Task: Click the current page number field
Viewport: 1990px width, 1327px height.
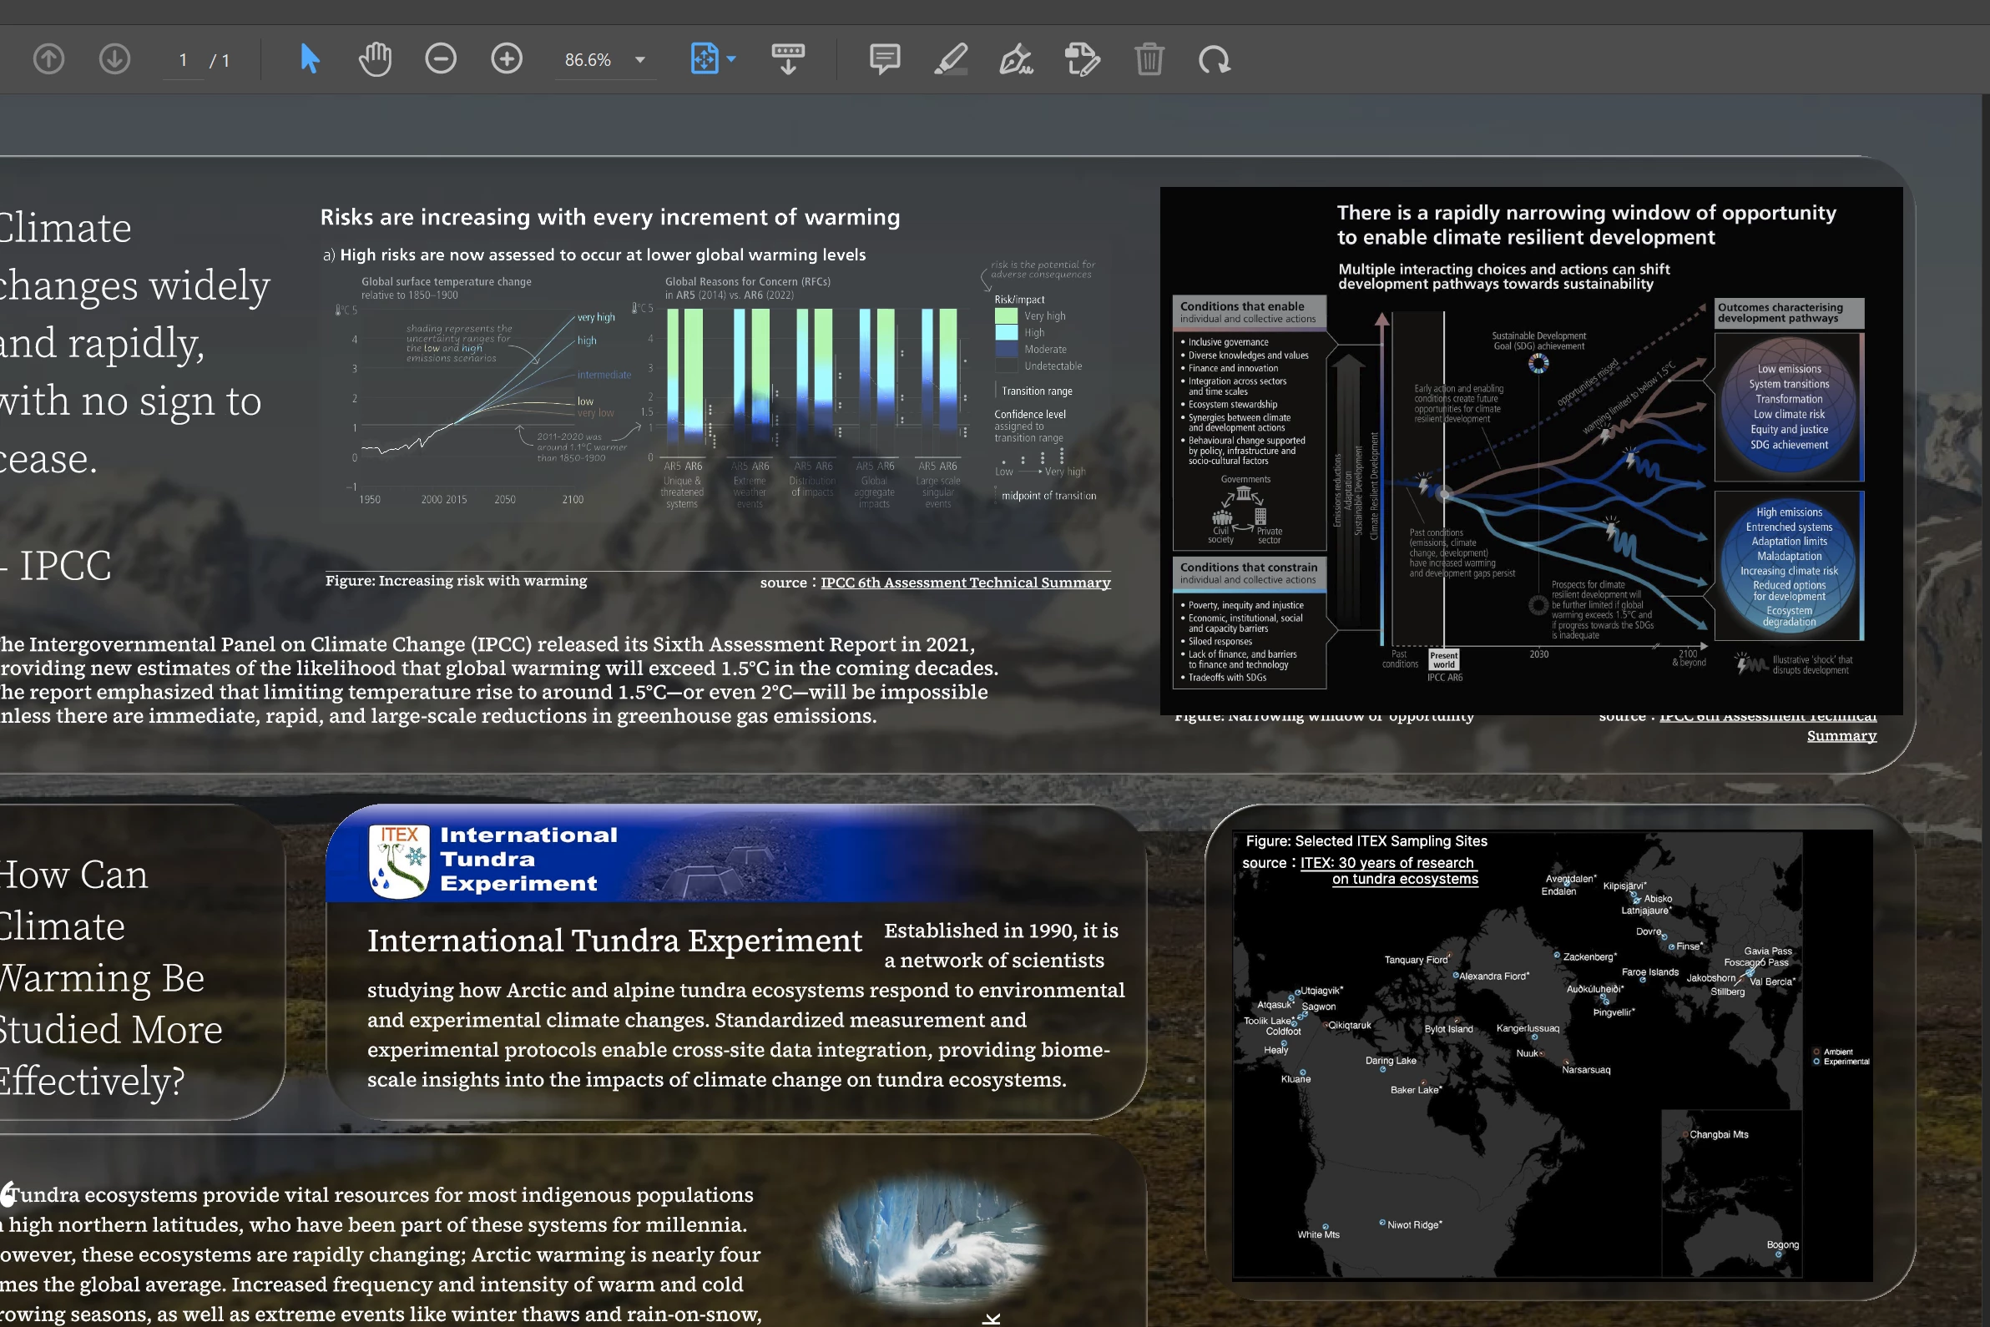Action: (x=183, y=60)
